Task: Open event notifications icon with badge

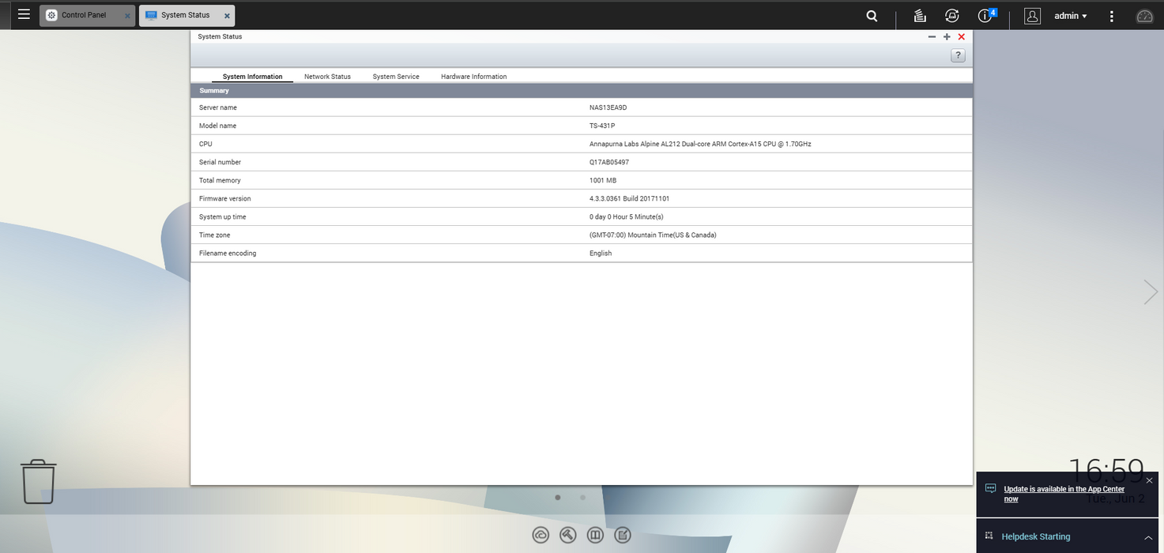Action: (x=986, y=15)
